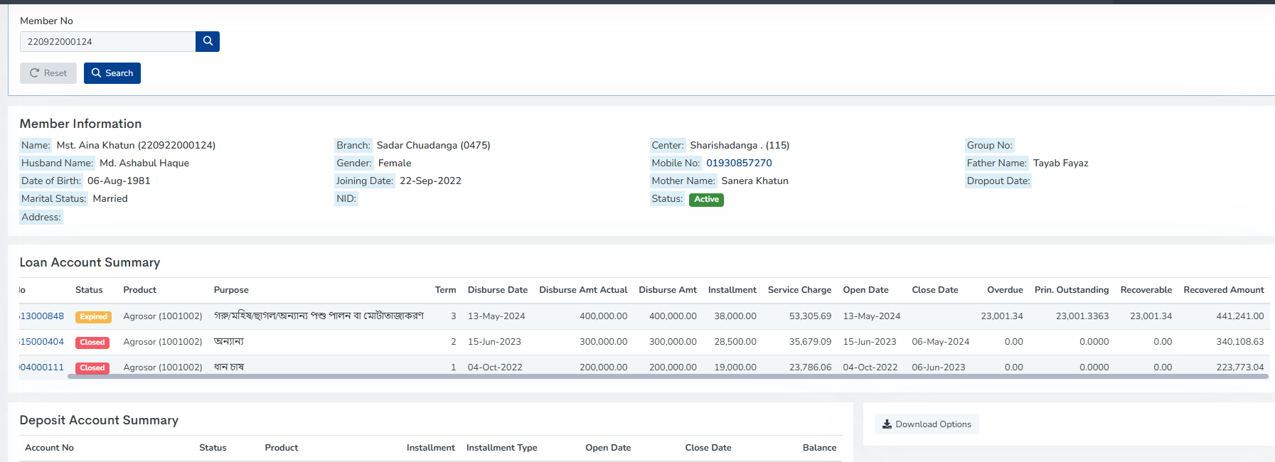Click the horizontal scrollbar under loan table

click(x=667, y=377)
